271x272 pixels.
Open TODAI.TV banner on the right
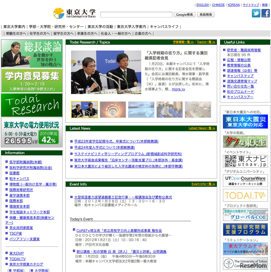pyautogui.click(x=245, y=195)
